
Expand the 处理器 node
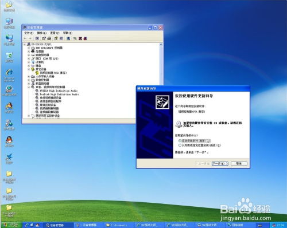(29, 52)
